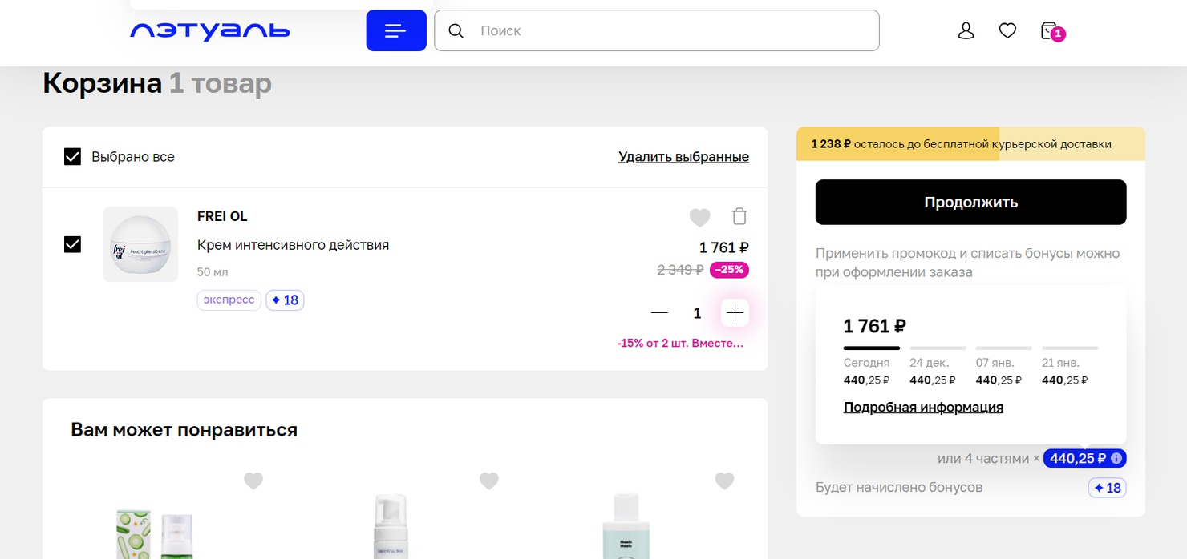
Task: Click Удалить выбранные link
Action: 683,157
